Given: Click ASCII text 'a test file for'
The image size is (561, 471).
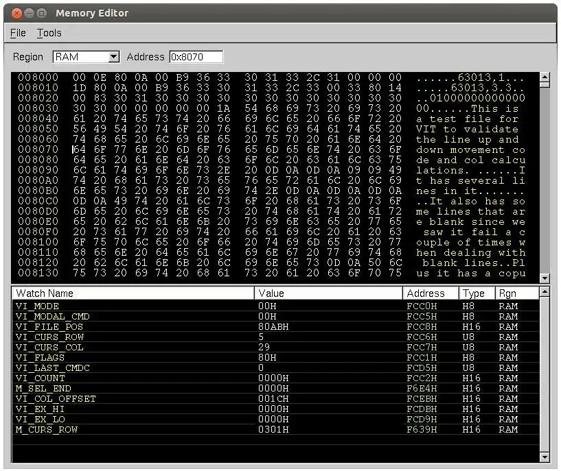Looking at the screenshot, I should point(467,118).
